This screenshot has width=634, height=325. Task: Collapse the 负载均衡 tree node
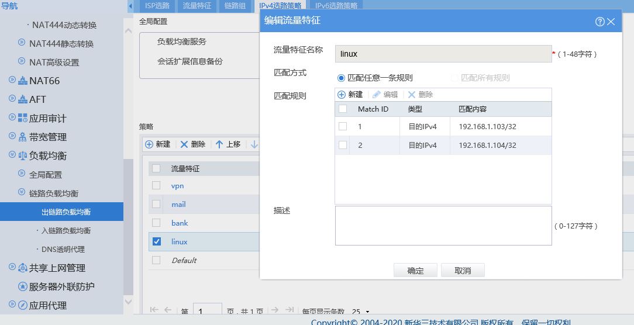(12, 154)
